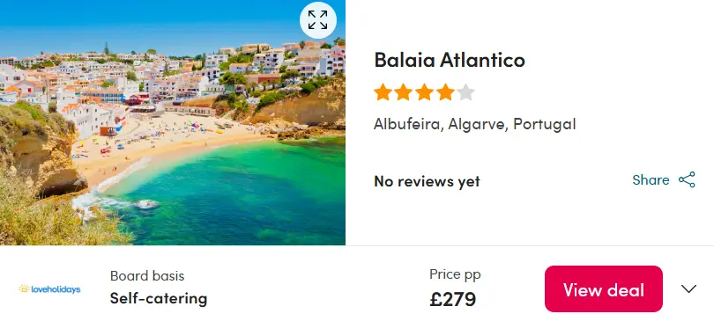Click the No reviews yet label

[427, 182]
